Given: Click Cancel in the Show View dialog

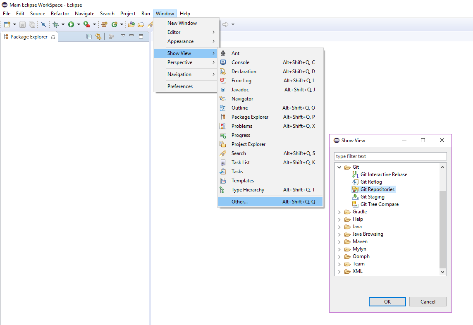Looking at the screenshot, I should coord(428,302).
